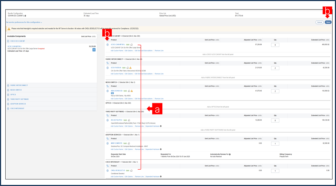Click the extended price 458,055.92
Screen dimensions: 336x186
pyautogui.click(x=325, y=44)
